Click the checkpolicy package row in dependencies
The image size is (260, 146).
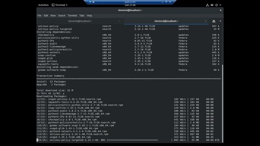(128, 35)
